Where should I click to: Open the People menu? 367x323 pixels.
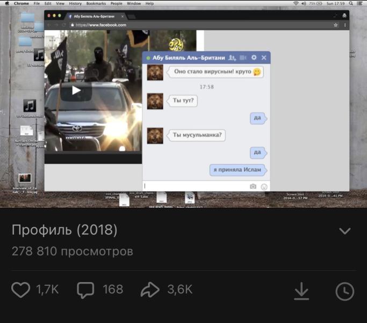116,4
